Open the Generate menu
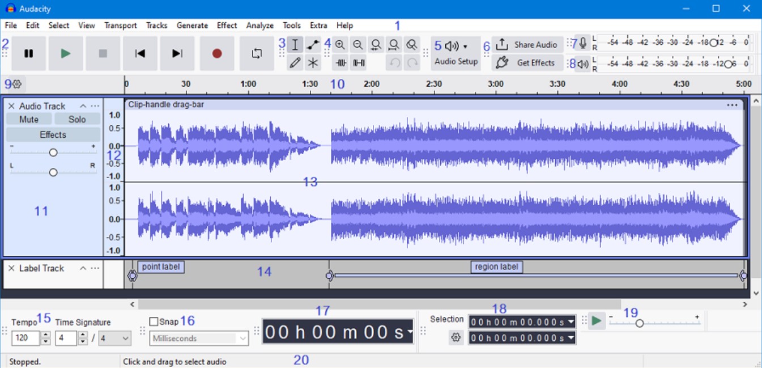The image size is (762, 368). 193,26
